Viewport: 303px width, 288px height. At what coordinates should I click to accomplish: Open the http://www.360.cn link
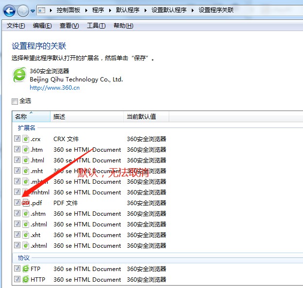click(55, 88)
